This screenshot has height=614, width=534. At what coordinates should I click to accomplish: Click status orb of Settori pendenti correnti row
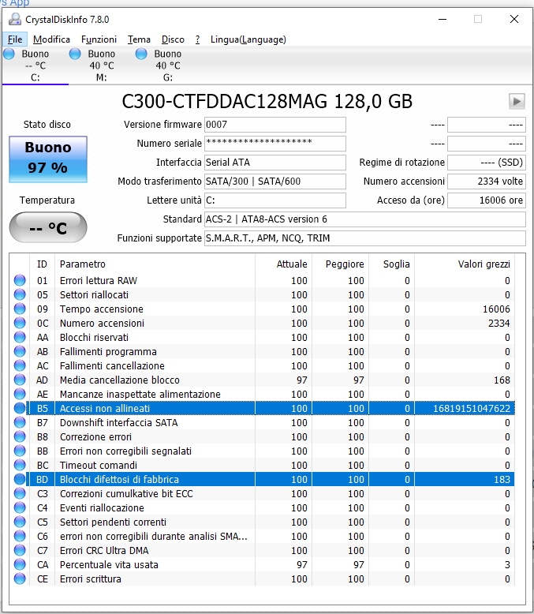coord(20,522)
